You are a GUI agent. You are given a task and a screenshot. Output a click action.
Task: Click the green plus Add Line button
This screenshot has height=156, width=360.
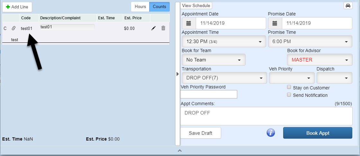[x=17, y=7]
